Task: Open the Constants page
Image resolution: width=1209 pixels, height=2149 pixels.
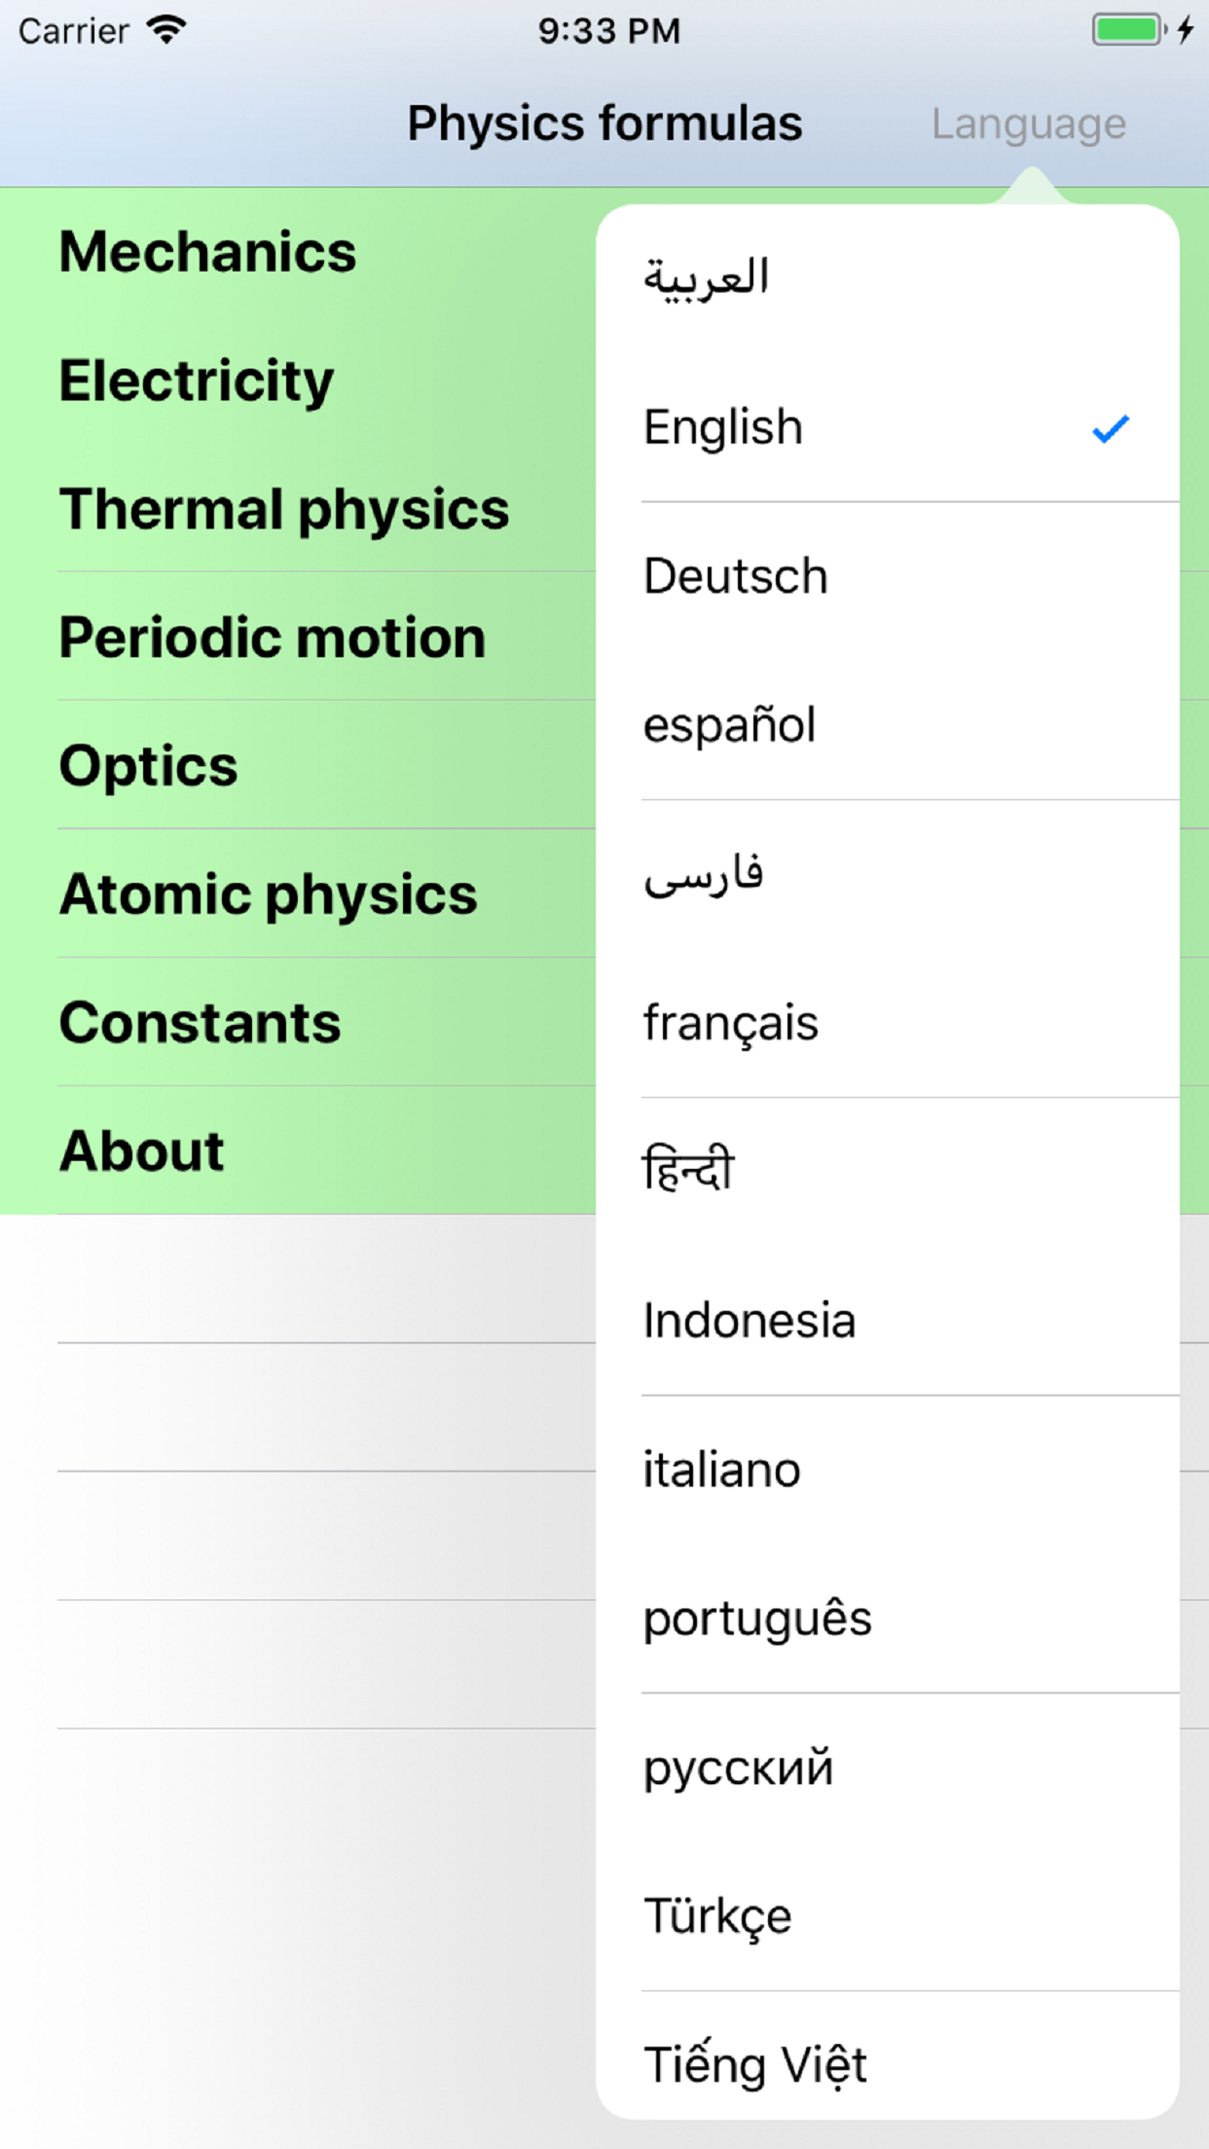Action: coord(201,1023)
